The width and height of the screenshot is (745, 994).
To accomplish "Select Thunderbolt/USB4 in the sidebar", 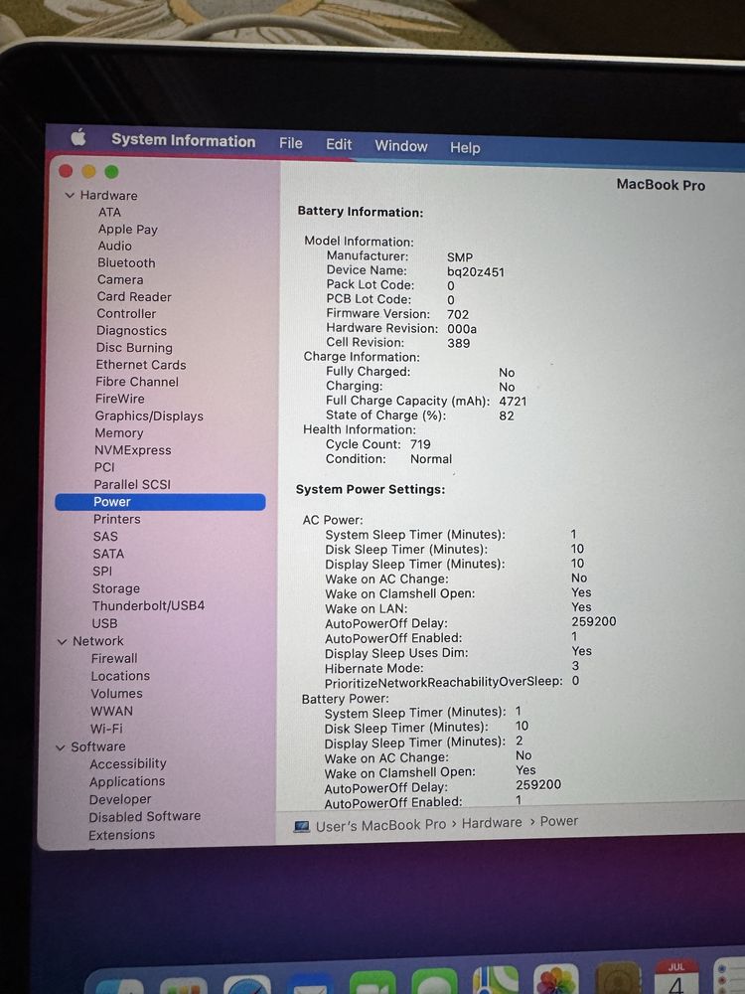I will pyautogui.click(x=148, y=606).
